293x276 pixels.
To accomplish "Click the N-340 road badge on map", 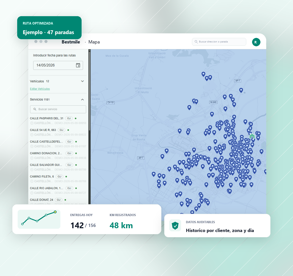I will coord(213,102).
